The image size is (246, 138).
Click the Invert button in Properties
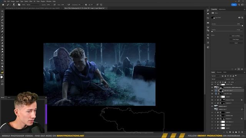click(x=236, y=43)
